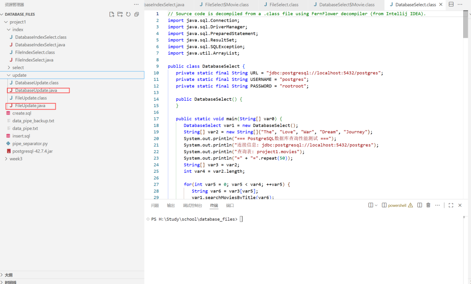The image size is (471, 284).
Task: Kill terminal with the trash icon
Action: (x=428, y=205)
